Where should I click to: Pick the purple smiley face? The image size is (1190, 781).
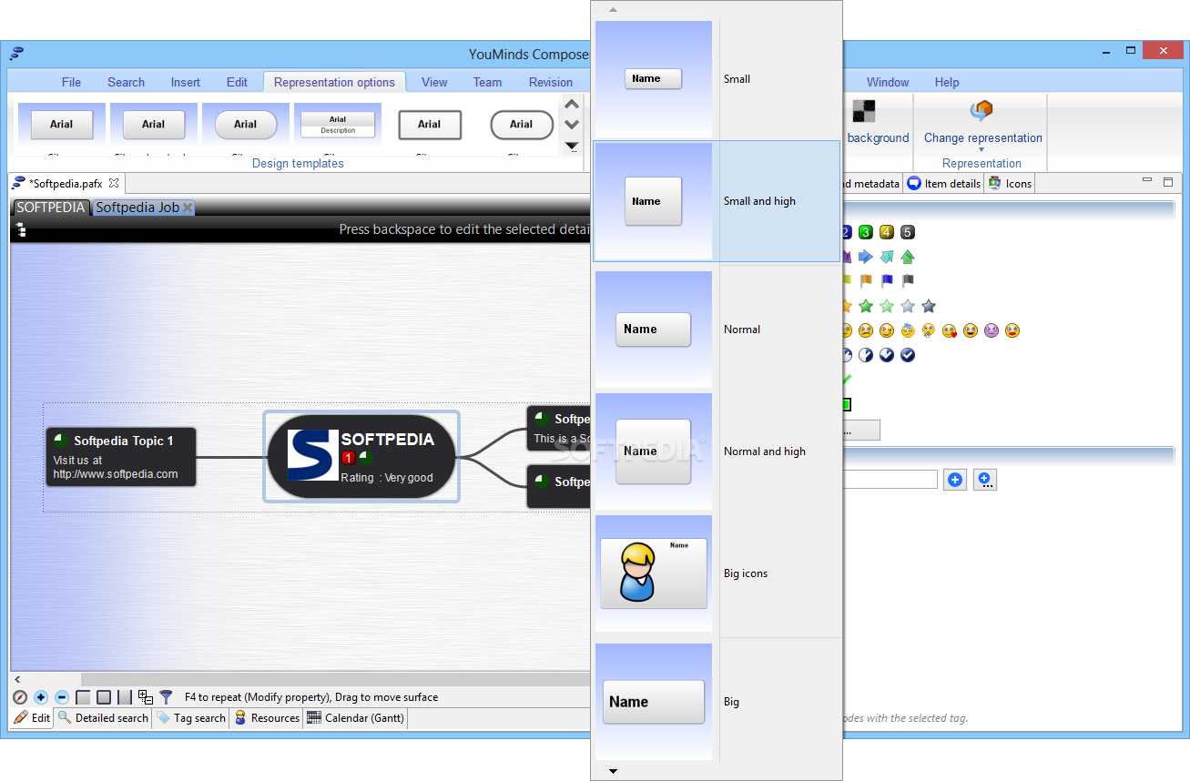[x=992, y=330]
